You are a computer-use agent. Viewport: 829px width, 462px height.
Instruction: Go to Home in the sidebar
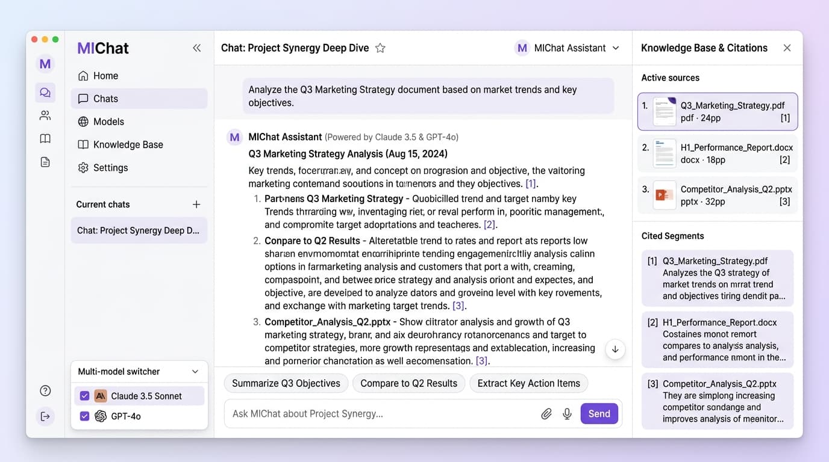tap(139, 76)
